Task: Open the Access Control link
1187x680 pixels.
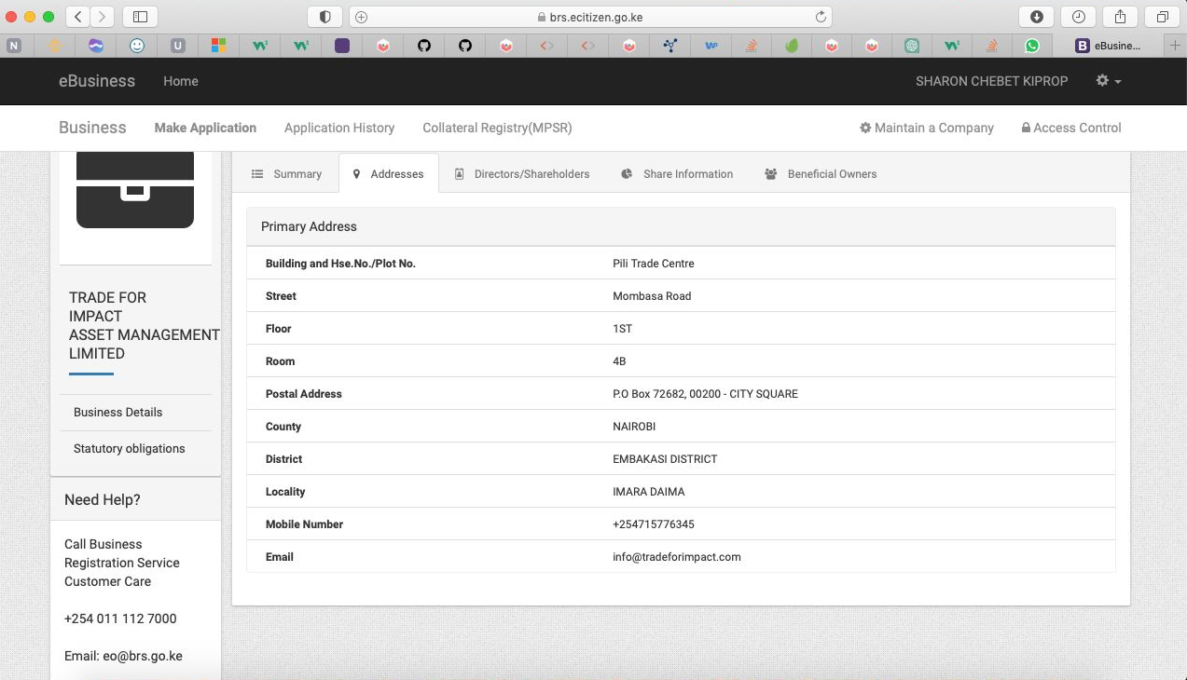Action: click(1070, 128)
